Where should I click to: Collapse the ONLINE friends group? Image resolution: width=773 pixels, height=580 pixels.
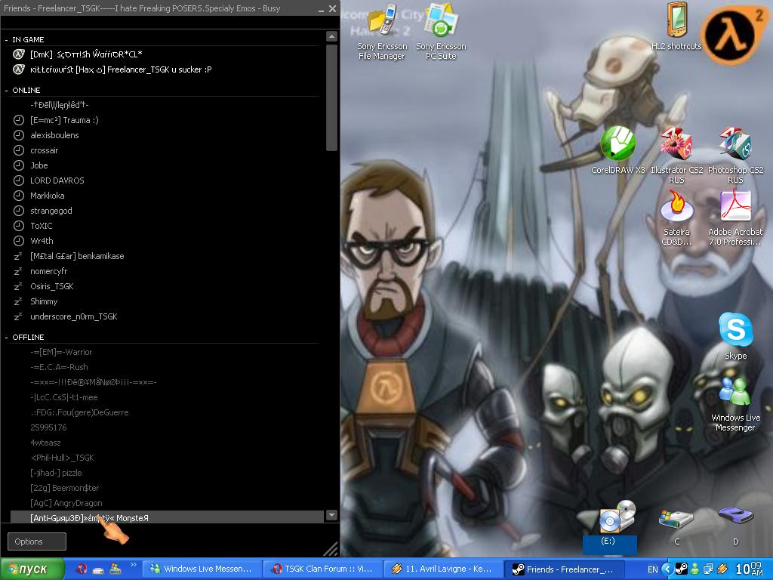coord(8,90)
